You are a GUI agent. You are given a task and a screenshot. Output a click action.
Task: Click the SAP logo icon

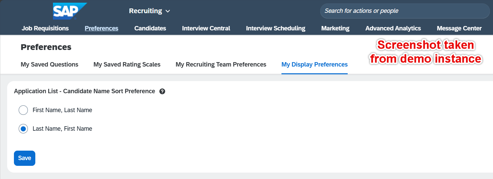70,11
